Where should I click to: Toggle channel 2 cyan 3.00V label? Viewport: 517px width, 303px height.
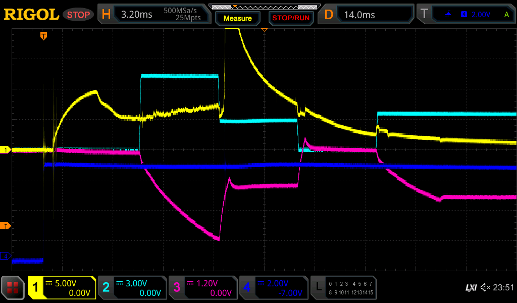(132, 288)
